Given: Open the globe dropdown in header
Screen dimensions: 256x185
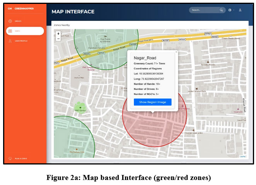Looking at the screenshot, I should pyautogui.click(x=230, y=10).
